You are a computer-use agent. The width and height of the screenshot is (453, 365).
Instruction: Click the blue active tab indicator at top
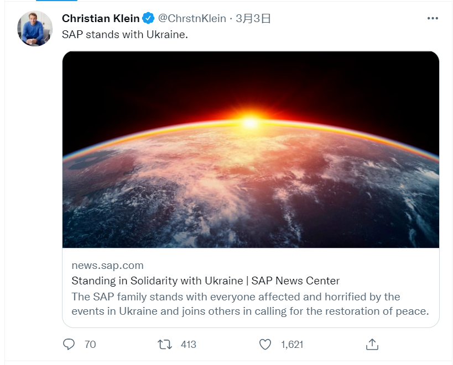pos(56,1)
